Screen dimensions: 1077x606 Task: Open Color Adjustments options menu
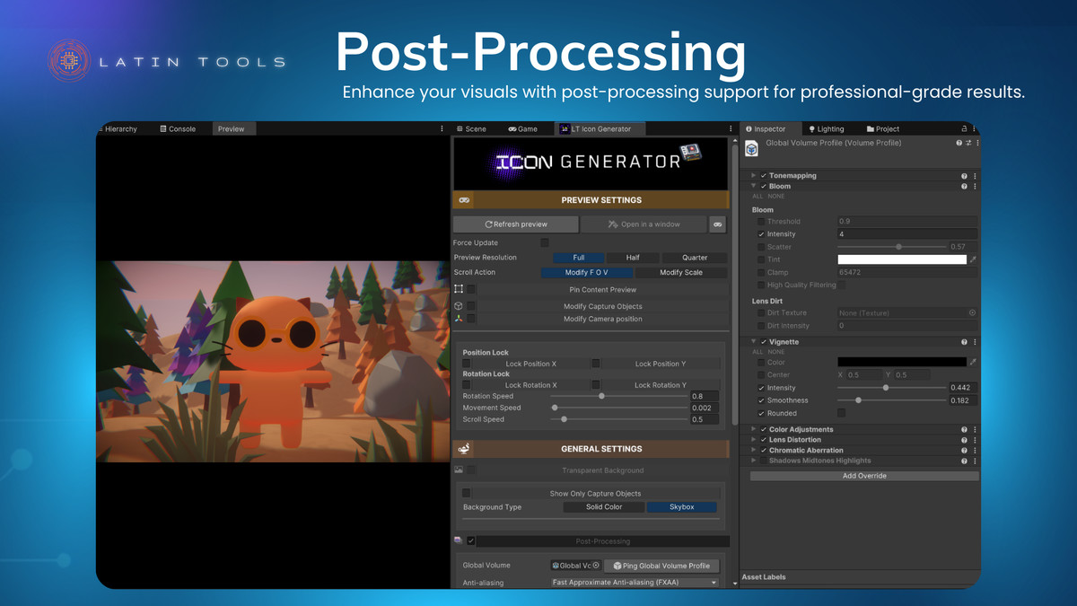pos(975,430)
